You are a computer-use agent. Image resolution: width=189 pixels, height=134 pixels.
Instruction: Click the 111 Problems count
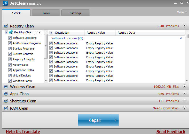pyautogui.click(x=169, y=101)
